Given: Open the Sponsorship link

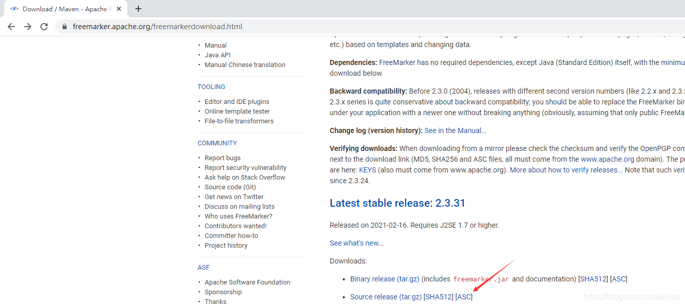Looking at the screenshot, I should [223, 292].
